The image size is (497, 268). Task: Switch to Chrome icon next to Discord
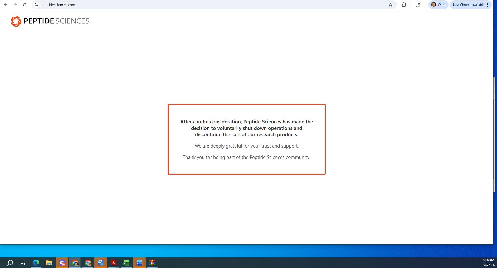point(75,263)
